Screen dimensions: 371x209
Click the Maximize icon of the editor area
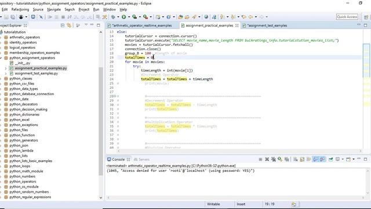(x=365, y=25)
